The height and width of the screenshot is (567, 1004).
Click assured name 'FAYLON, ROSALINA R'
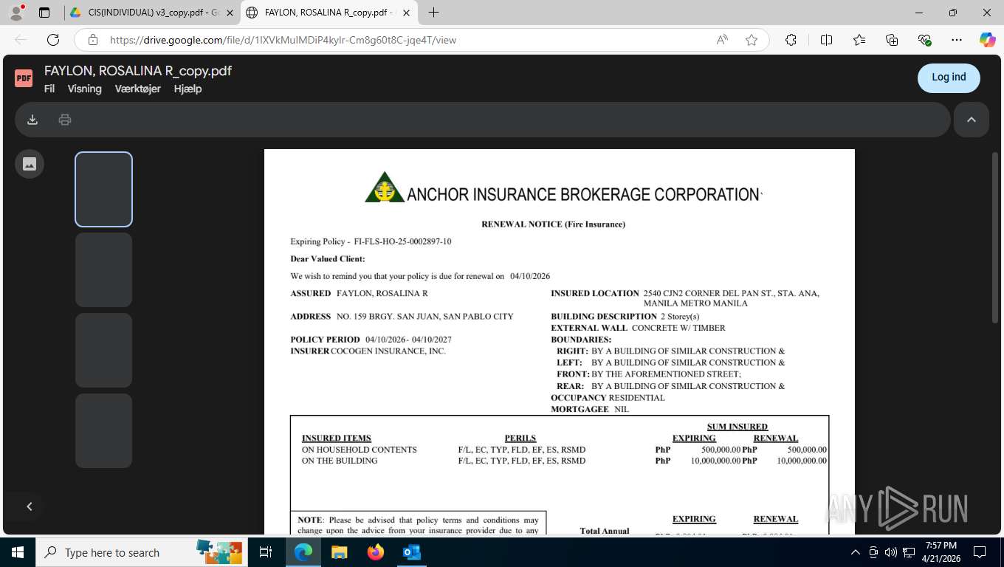[382, 294]
